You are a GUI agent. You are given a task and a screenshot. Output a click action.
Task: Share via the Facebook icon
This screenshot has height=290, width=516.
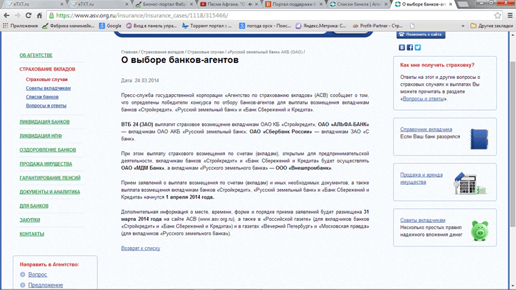[x=409, y=47]
